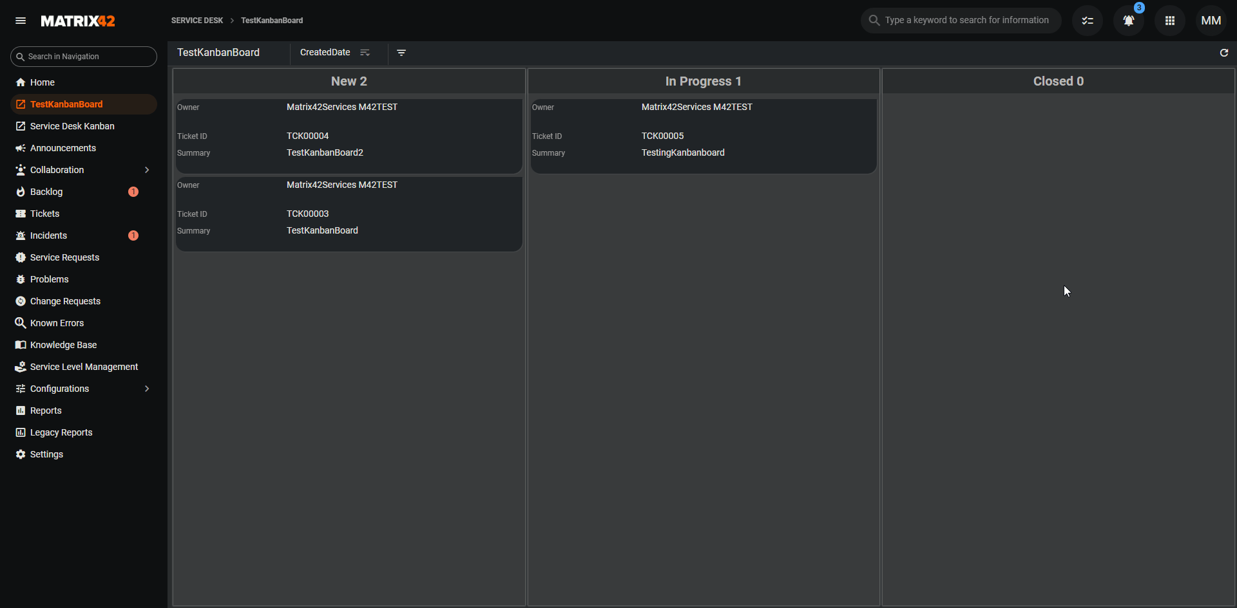Click SERVICE DESK breadcrumb link
This screenshot has height=608, width=1237.
click(197, 21)
